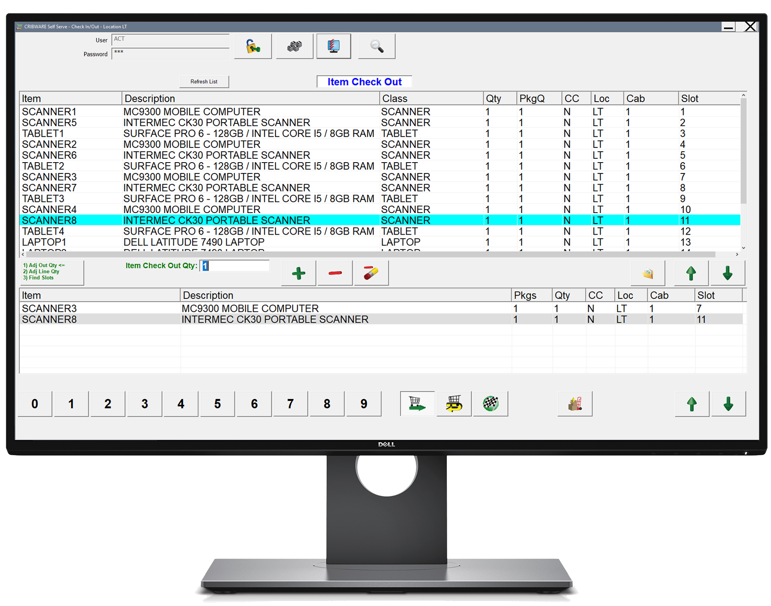This screenshot has width=771, height=606.
Task: Tap keypad digit 1
Action: [71, 403]
